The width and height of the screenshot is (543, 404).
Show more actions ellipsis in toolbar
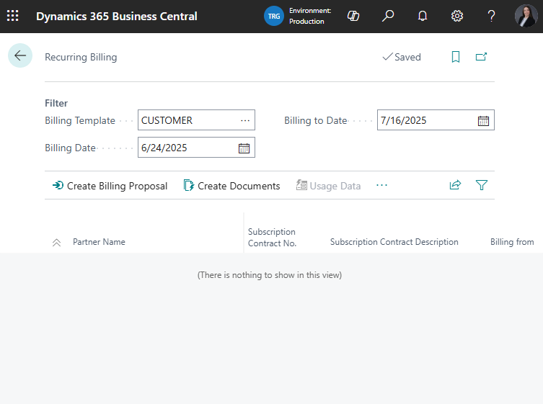click(381, 186)
